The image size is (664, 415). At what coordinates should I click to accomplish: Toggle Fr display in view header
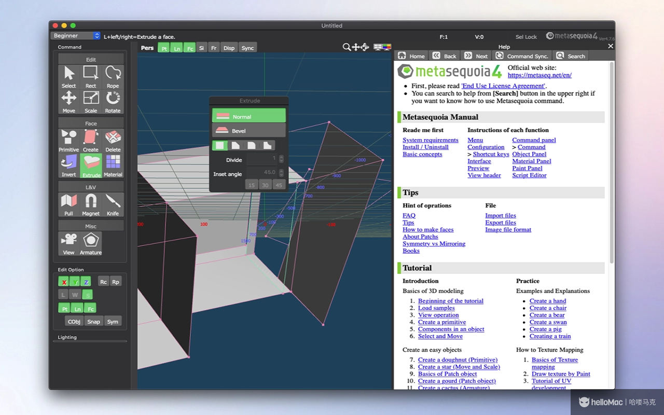click(x=214, y=48)
